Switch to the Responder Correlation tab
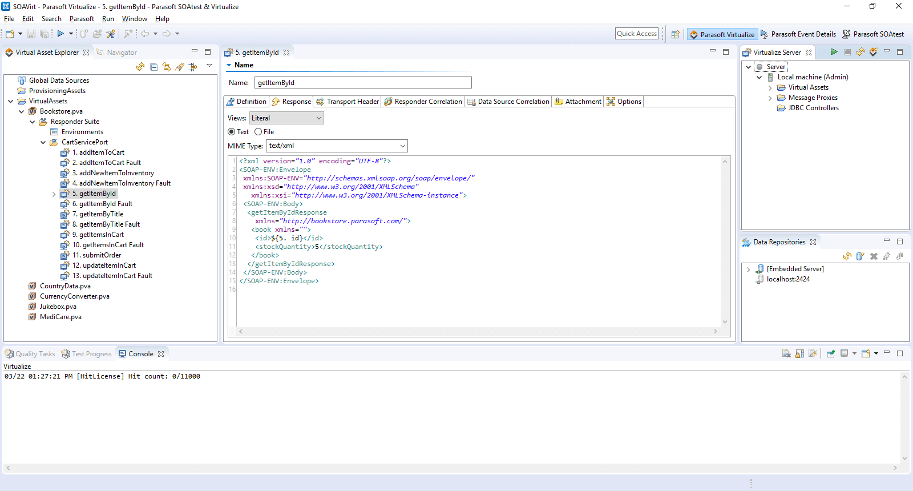This screenshot has height=491, width=913. coord(423,102)
